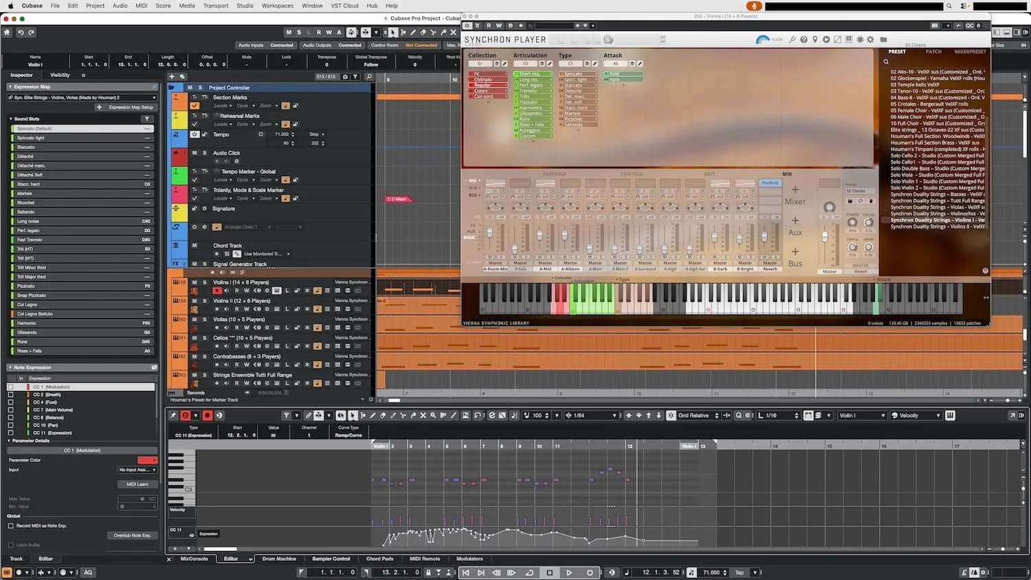Image resolution: width=1031 pixels, height=580 pixels.
Task: Open the Transport menu in menu bar
Action: pos(216,5)
